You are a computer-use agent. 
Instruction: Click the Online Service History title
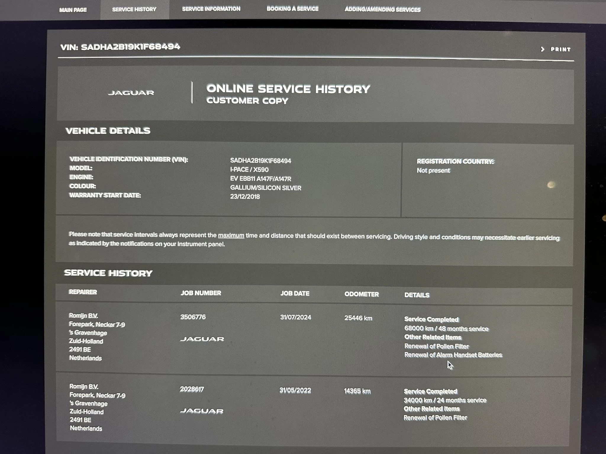pyautogui.click(x=288, y=89)
